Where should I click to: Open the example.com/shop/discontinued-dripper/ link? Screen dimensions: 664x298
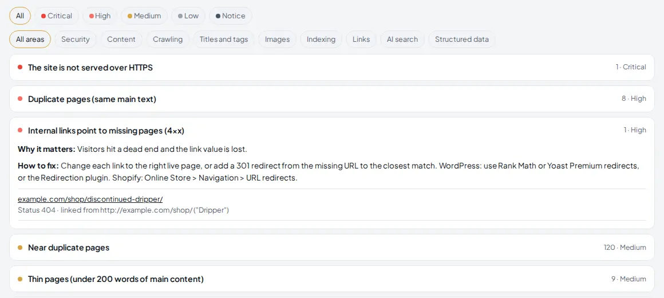[90, 199]
